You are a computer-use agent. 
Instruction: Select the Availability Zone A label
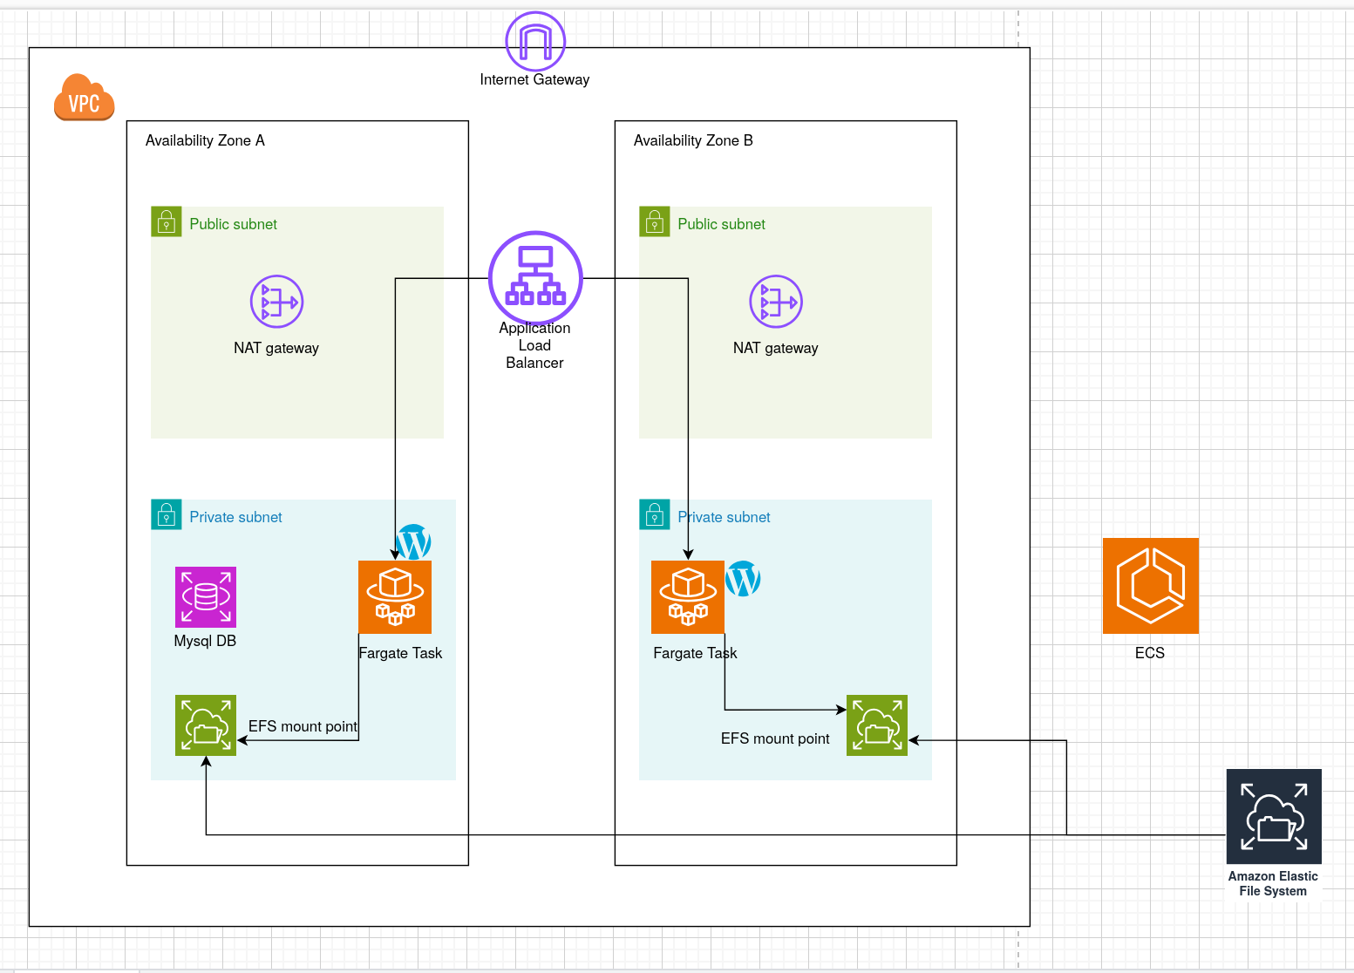(x=205, y=140)
